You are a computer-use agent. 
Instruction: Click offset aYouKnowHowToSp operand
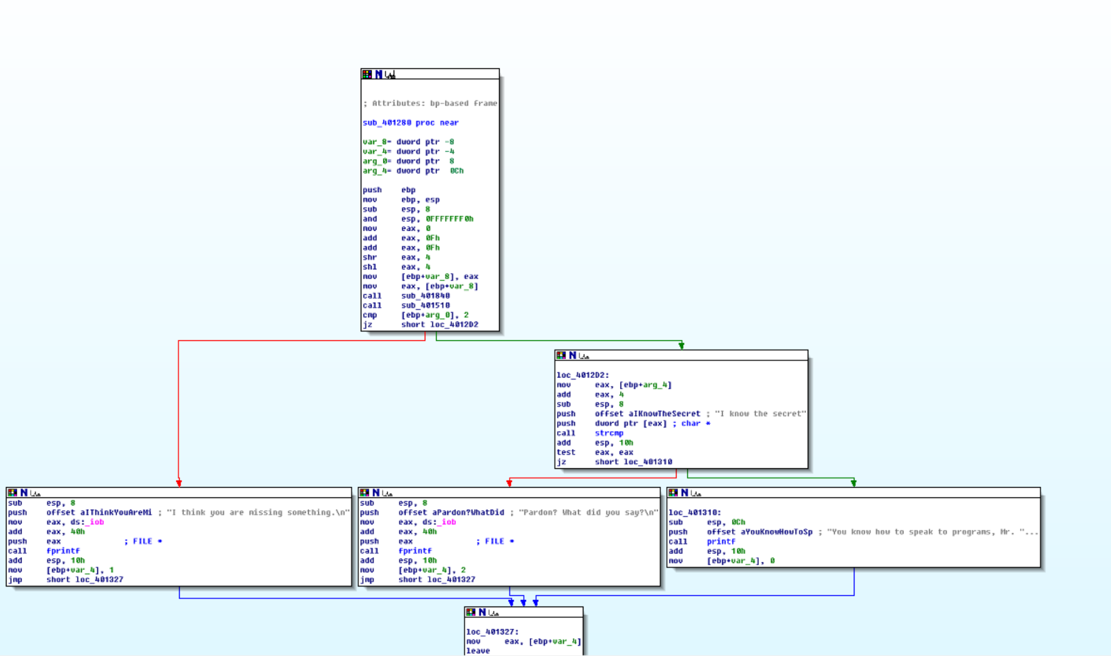[759, 532]
